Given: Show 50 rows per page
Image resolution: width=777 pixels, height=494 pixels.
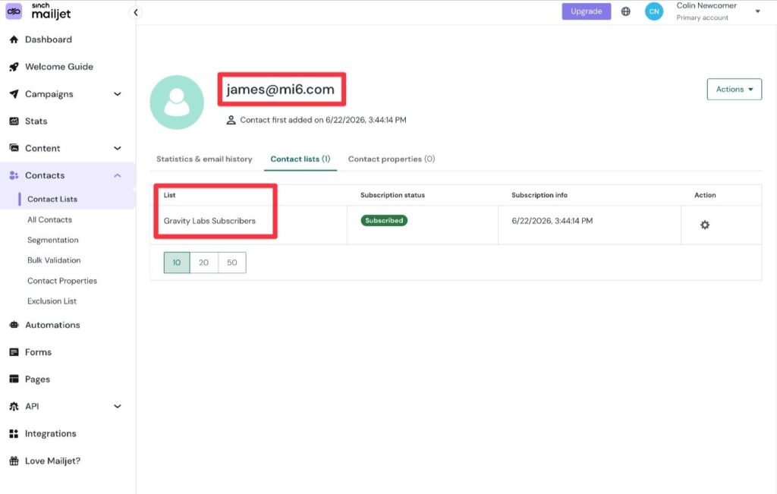Looking at the screenshot, I should [232, 263].
